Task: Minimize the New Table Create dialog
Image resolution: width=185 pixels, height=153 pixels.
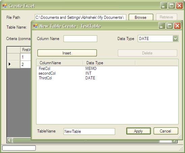Action: 162,26
